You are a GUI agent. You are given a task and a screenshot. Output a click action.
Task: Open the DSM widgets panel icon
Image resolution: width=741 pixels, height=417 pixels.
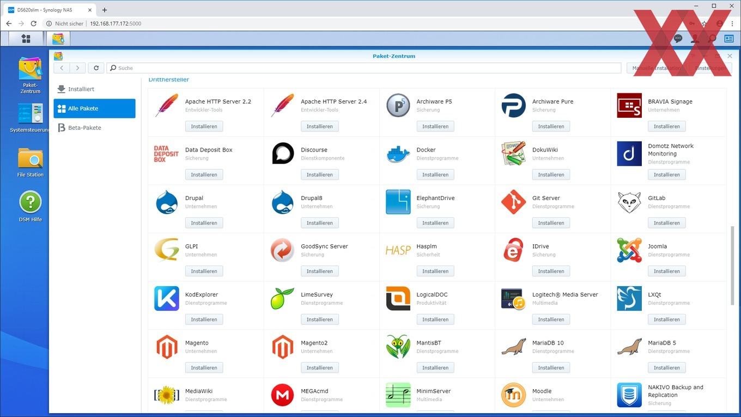pos(728,39)
